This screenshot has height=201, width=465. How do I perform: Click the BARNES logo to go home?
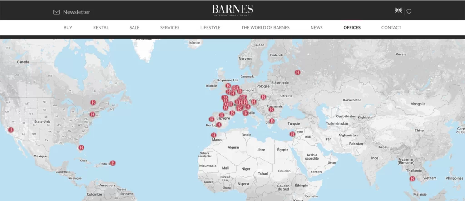pos(232,10)
